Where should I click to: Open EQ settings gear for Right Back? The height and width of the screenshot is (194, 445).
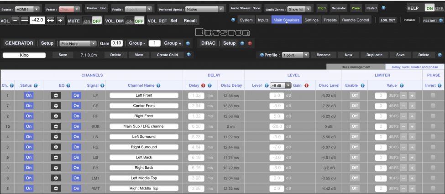pos(56,168)
